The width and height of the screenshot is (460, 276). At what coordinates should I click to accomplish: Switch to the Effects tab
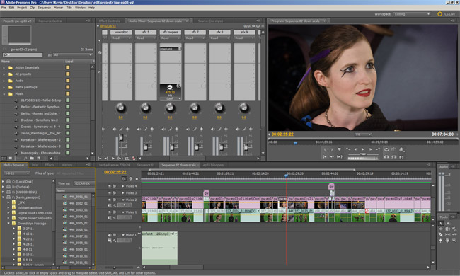[x=50, y=165]
